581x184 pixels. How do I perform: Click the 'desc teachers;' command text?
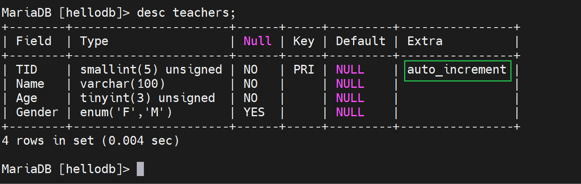point(186,13)
